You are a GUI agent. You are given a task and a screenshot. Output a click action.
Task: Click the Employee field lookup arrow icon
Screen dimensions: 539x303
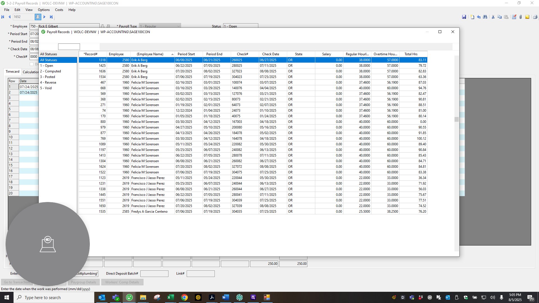coord(103,26)
